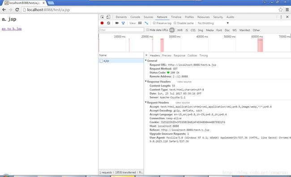Viewport: 291px width, 177px height.
Task: Open the Sources panel tab
Action: (148, 17)
